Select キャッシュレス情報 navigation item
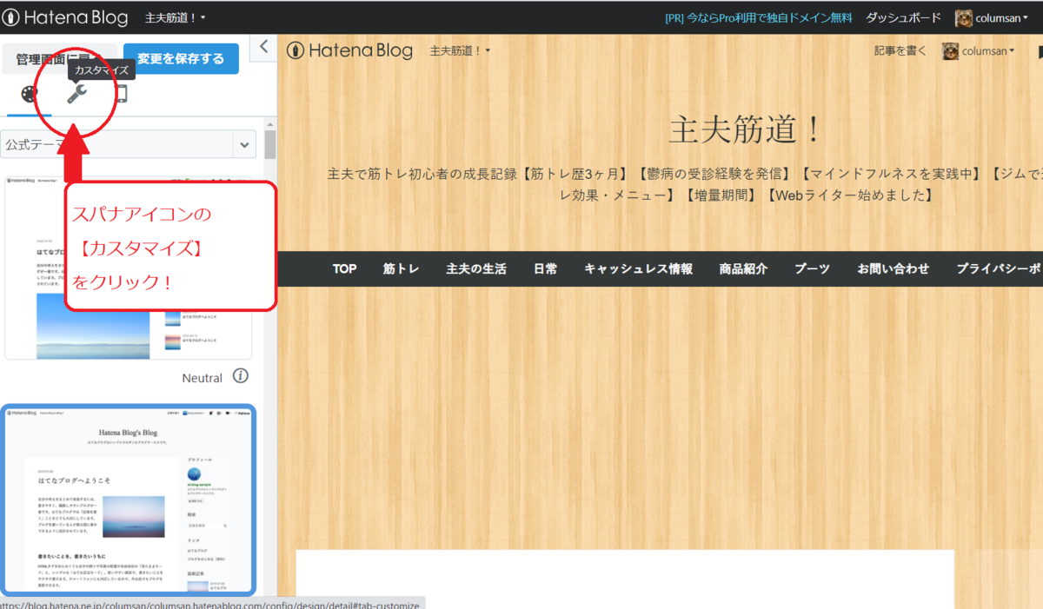The width and height of the screenshot is (1043, 609). point(639,268)
